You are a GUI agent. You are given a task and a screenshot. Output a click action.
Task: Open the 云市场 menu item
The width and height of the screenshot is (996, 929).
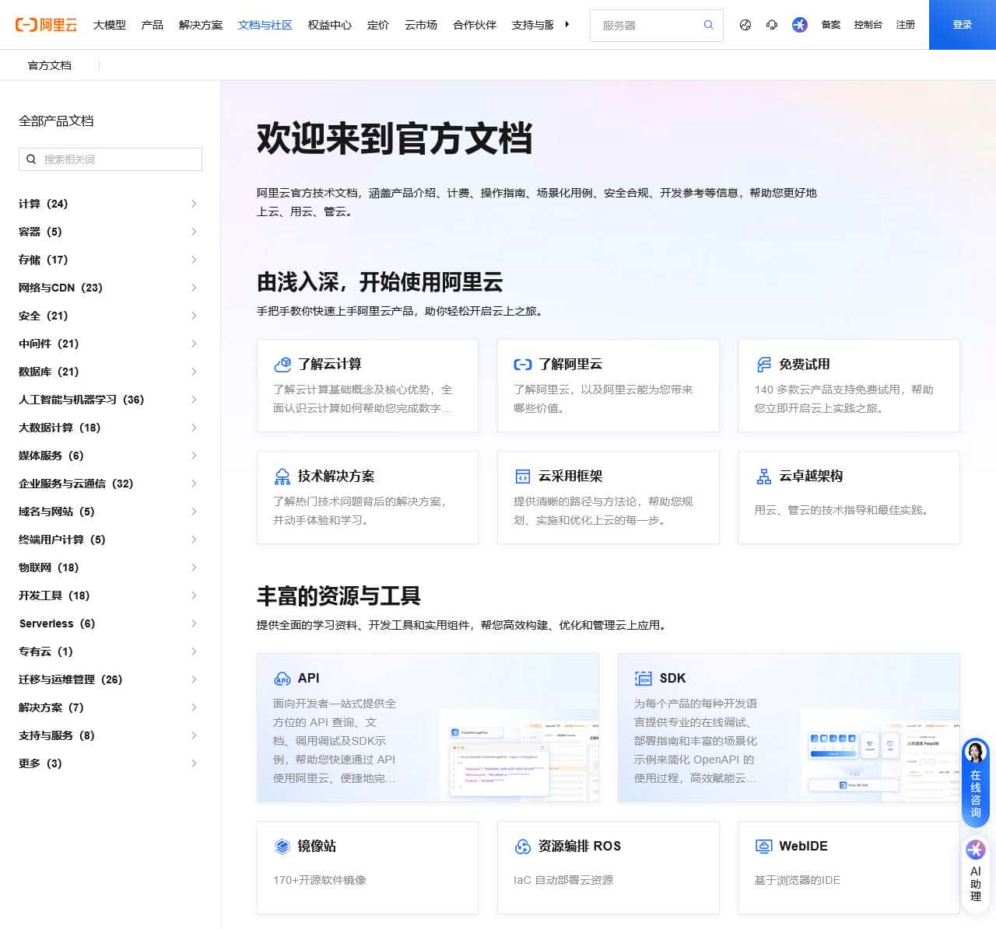coord(421,24)
